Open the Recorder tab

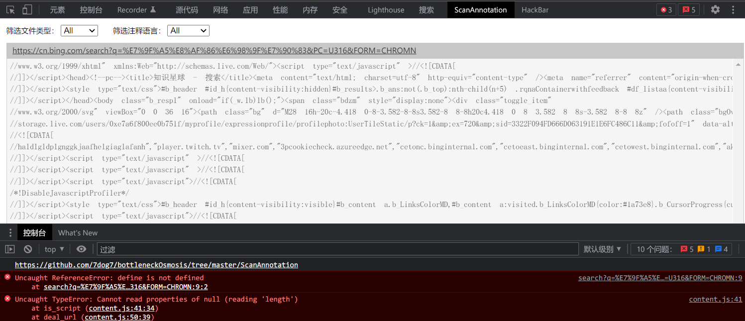point(137,10)
